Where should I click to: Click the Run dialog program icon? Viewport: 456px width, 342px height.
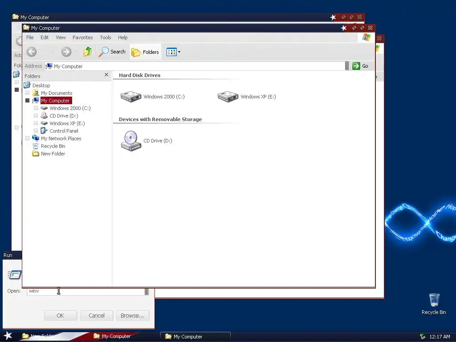coord(15,274)
